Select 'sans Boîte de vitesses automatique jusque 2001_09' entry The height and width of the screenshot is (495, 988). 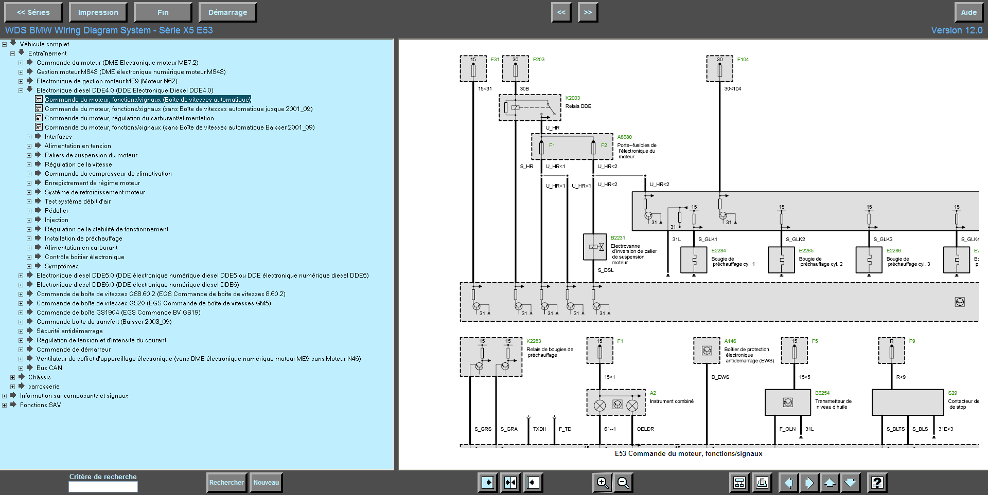click(x=179, y=109)
